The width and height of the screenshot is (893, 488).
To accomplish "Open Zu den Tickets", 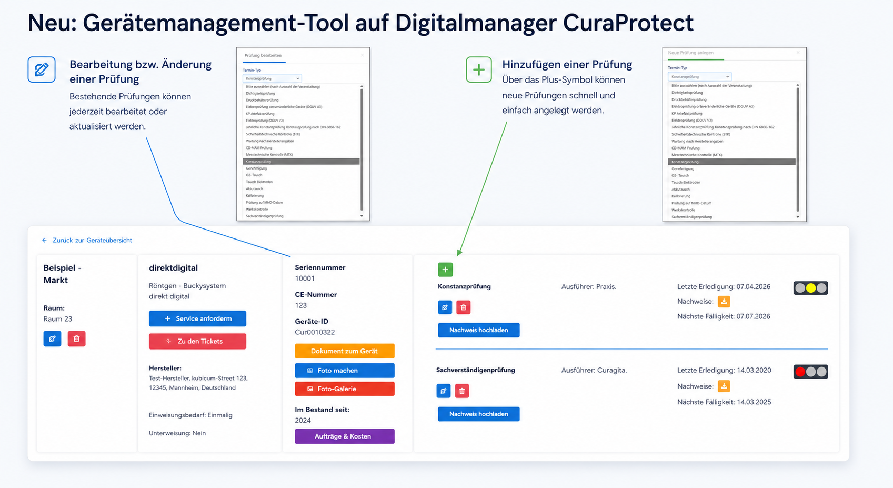I will point(197,341).
